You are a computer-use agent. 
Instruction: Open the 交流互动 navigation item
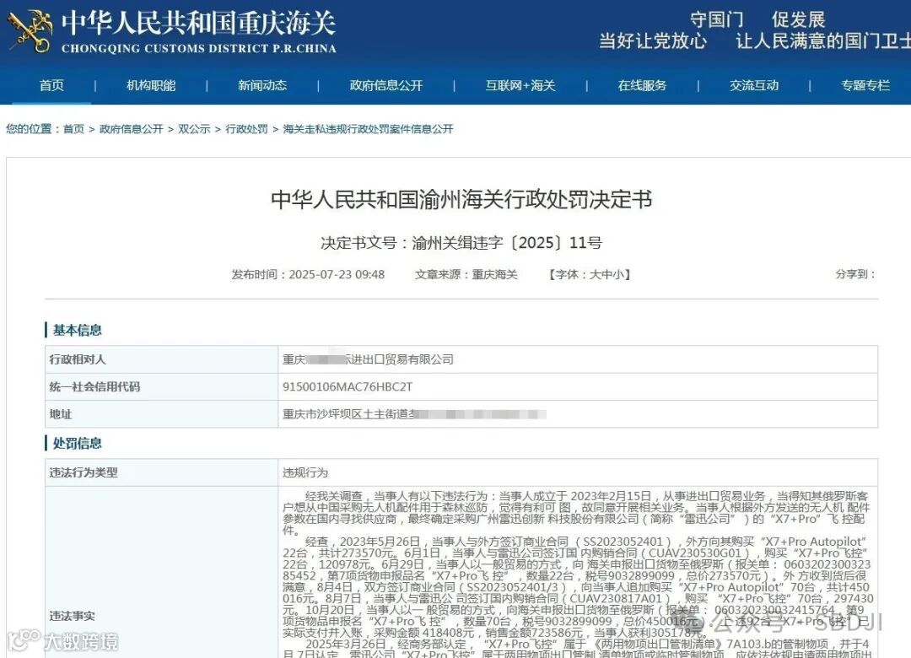point(754,85)
